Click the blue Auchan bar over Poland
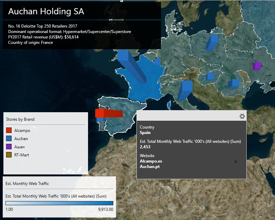The image size is (275, 220). click(212, 43)
